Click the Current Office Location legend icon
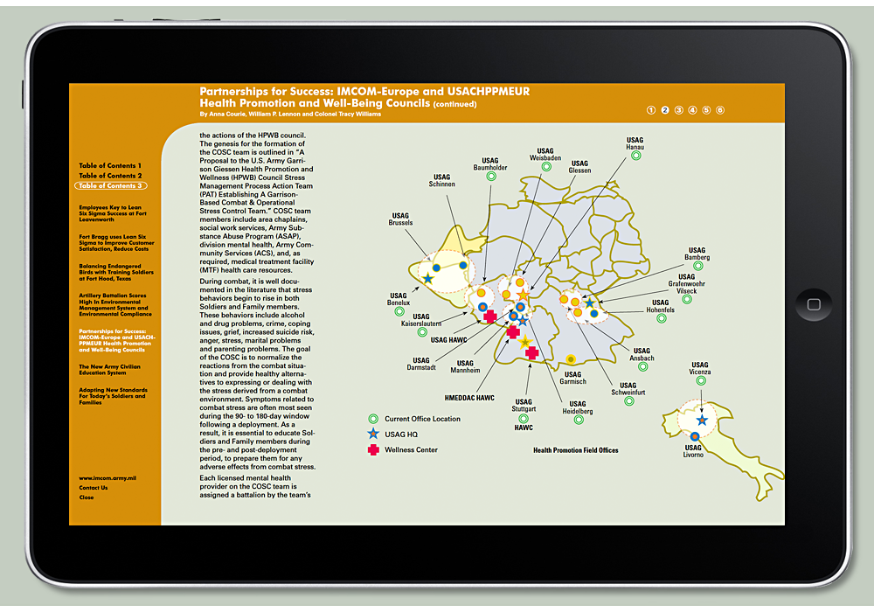The height and width of the screenshot is (612, 874). [373, 419]
